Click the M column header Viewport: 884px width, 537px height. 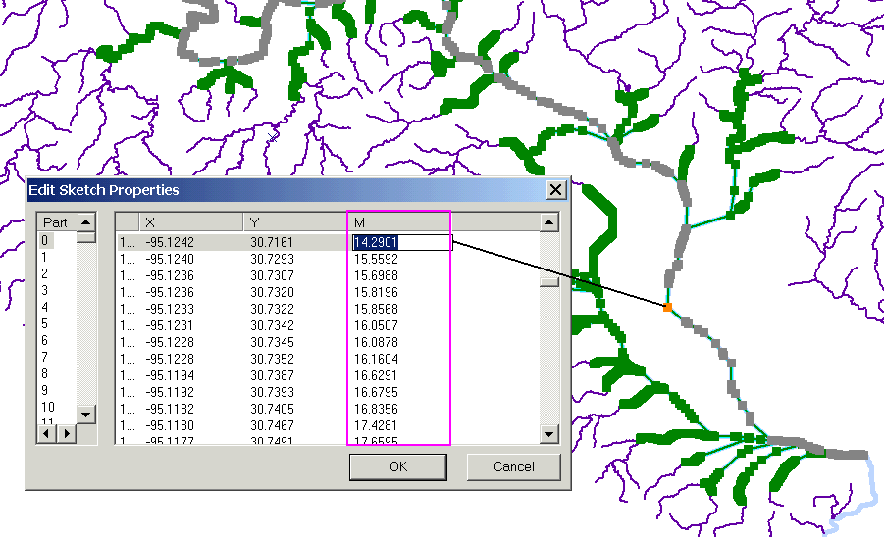pyautogui.click(x=397, y=223)
